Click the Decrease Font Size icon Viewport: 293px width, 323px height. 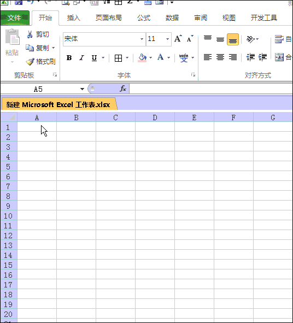pos(190,38)
